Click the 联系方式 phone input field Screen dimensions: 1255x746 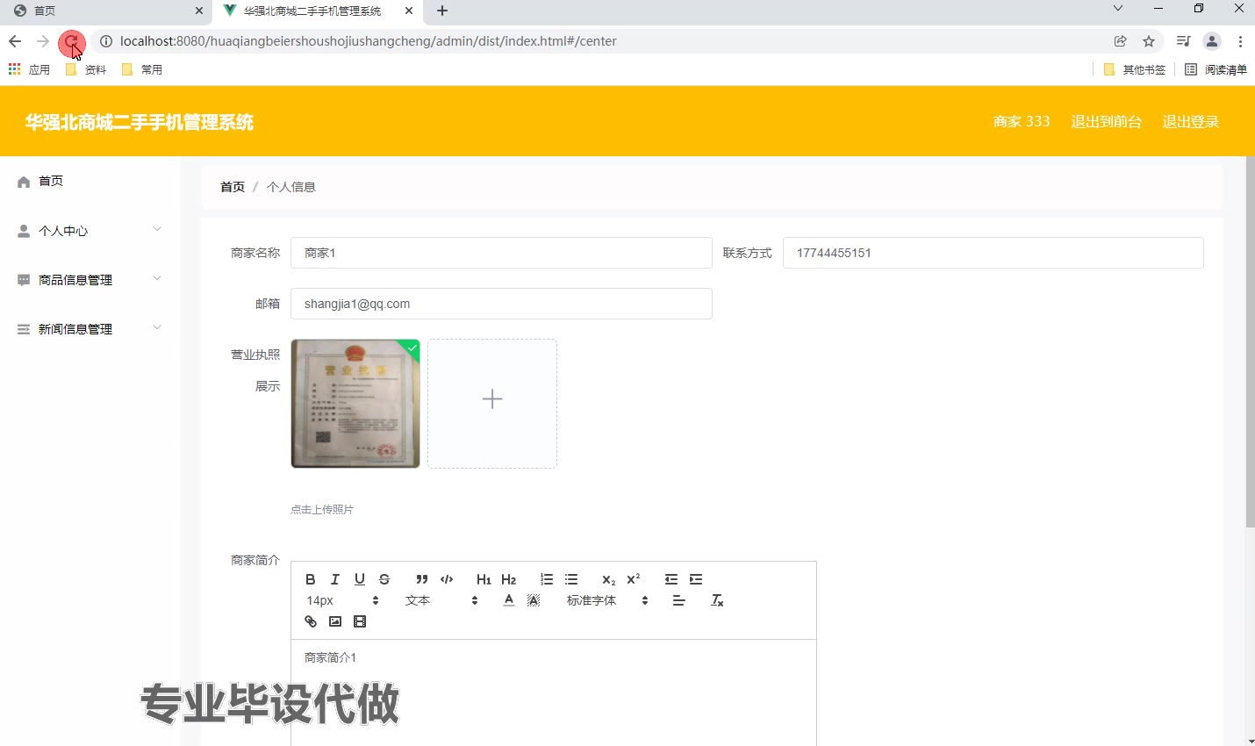coord(993,253)
